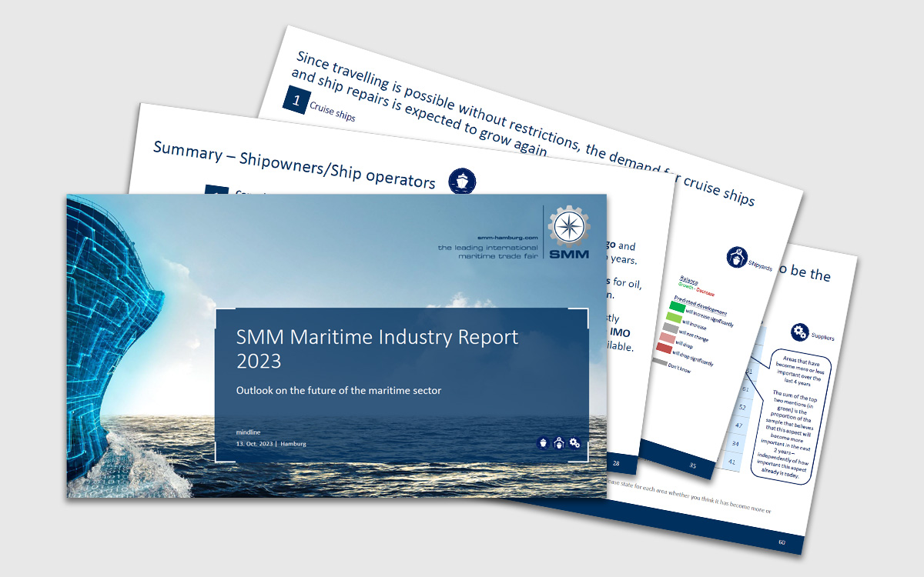The image size is (924, 577).
Task: Click the SMM compass gear logo
Action: (567, 225)
